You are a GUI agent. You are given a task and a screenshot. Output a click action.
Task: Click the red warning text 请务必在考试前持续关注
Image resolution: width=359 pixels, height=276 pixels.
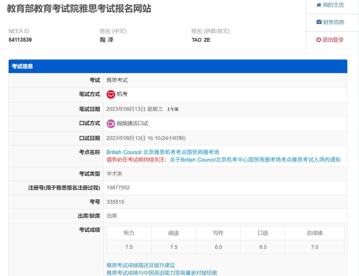tap(137, 160)
